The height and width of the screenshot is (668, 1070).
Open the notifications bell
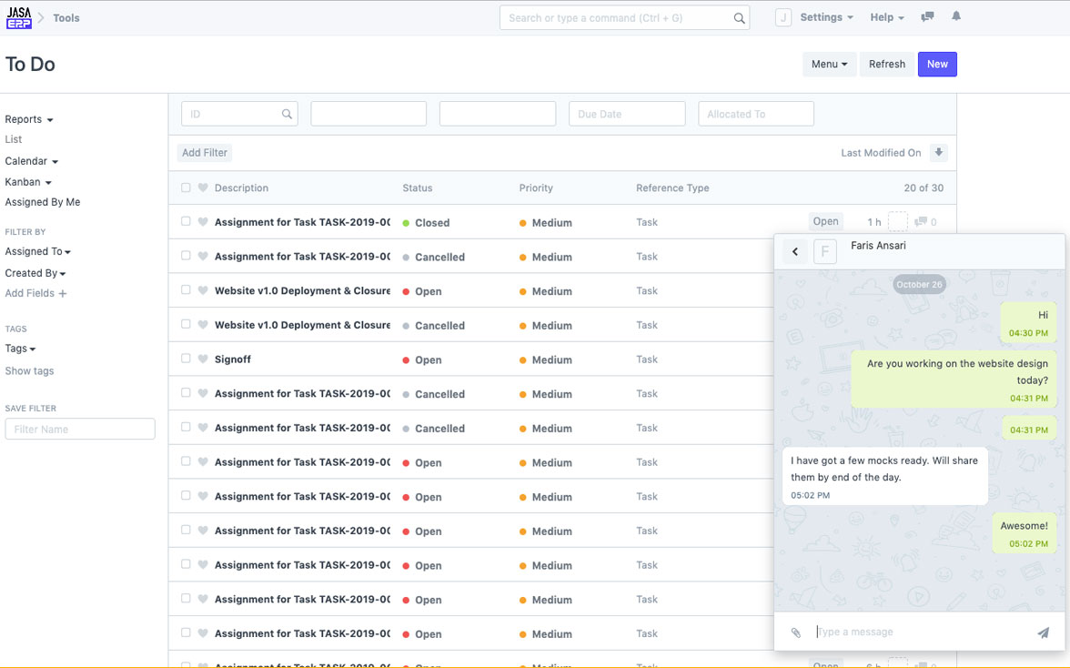tap(956, 17)
